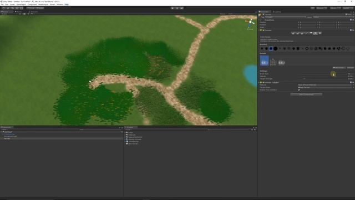
Task: Open the Terrain Settings gear tool
Action: point(320,33)
